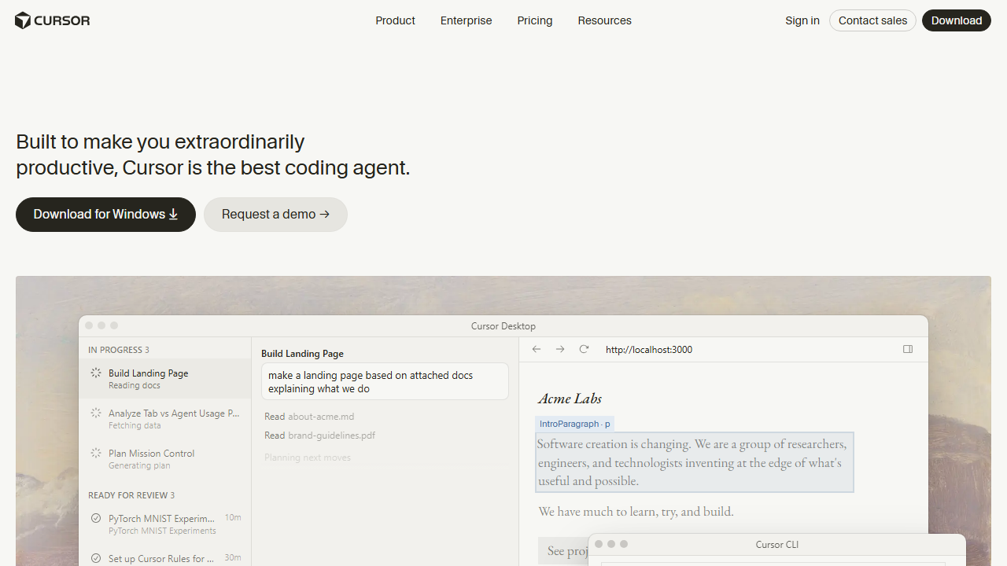Open the Enterprise menu
The image size is (1007, 566).
466,20
